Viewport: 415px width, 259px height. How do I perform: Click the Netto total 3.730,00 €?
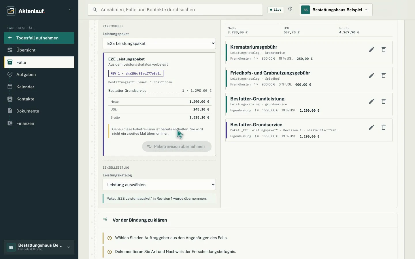pyautogui.click(x=237, y=32)
